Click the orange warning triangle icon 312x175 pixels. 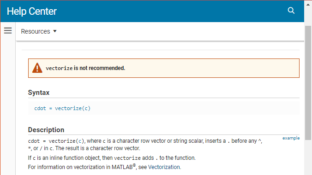[37, 68]
